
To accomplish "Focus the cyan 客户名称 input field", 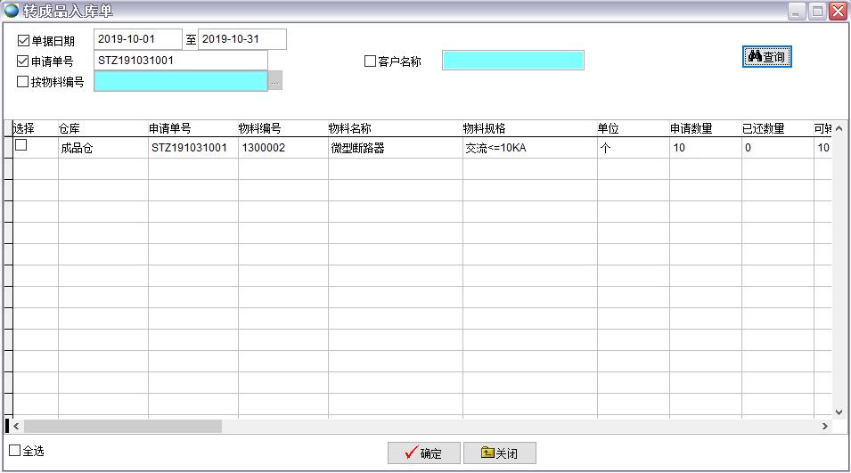I will tap(512, 61).
